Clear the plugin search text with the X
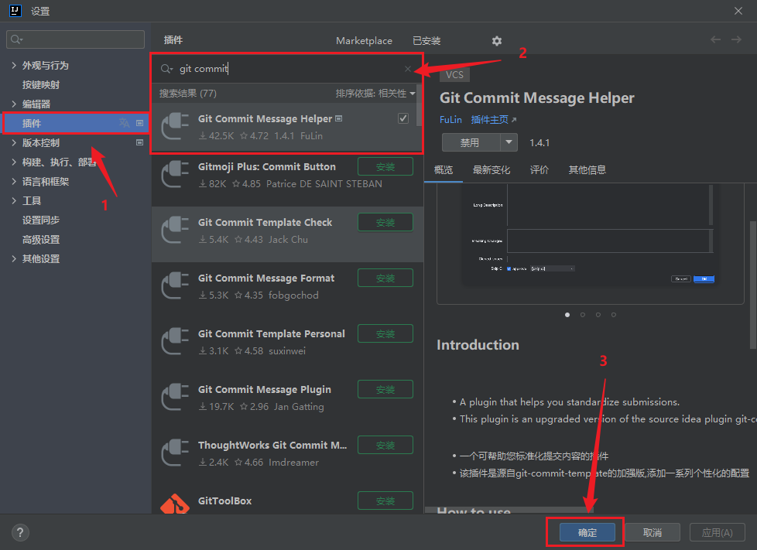This screenshot has width=757, height=550. (x=408, y=69)
